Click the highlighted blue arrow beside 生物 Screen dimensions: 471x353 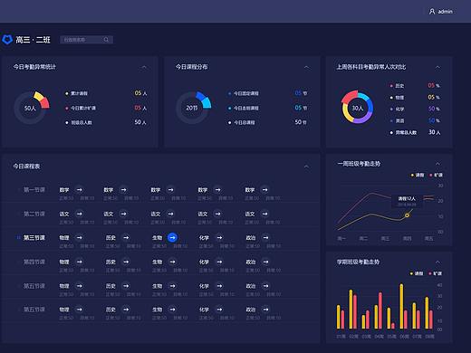(172, 238)
